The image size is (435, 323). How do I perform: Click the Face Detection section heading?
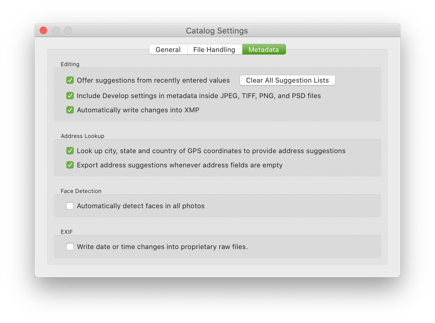[x=81, y=191]
